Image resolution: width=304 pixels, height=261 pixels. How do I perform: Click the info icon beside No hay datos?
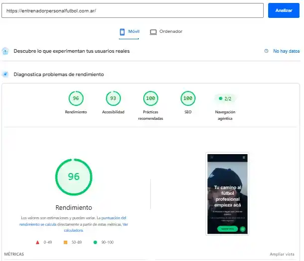pos(266,51)
